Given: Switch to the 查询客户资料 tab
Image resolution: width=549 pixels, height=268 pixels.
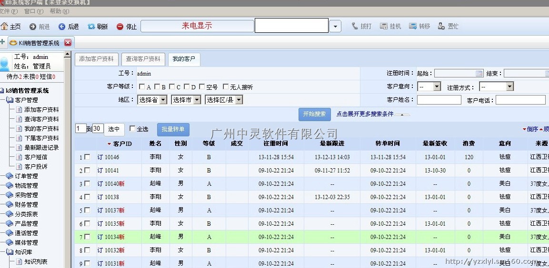Looking at the screenshot, I should (143, 59).
